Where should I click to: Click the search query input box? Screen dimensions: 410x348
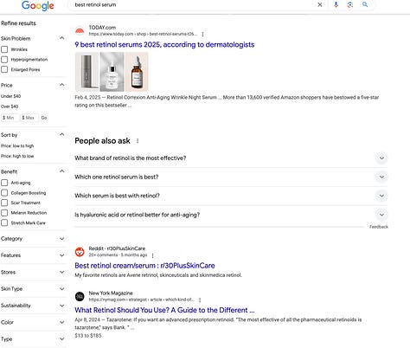[x=193, y=4]
